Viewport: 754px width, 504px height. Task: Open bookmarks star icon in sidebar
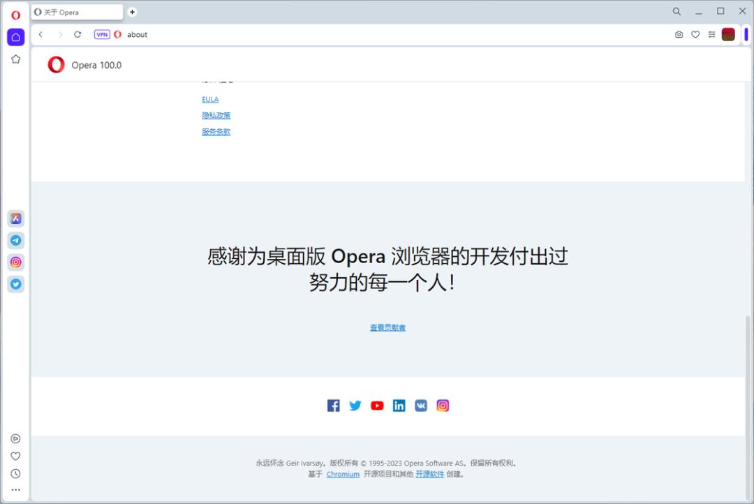pyautogui.click(x=16, y=59)
